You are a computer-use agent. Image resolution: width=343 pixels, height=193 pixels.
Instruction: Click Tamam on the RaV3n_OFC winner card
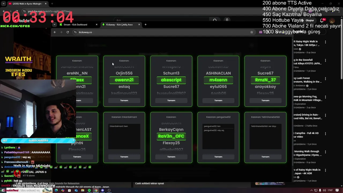click(171, 157)
